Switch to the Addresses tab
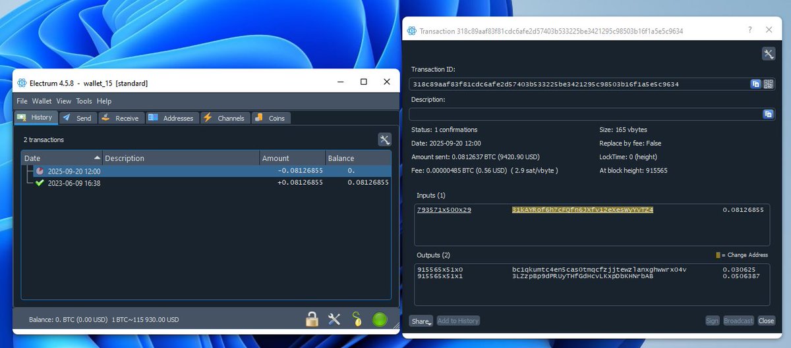 (x=171, y=118)
